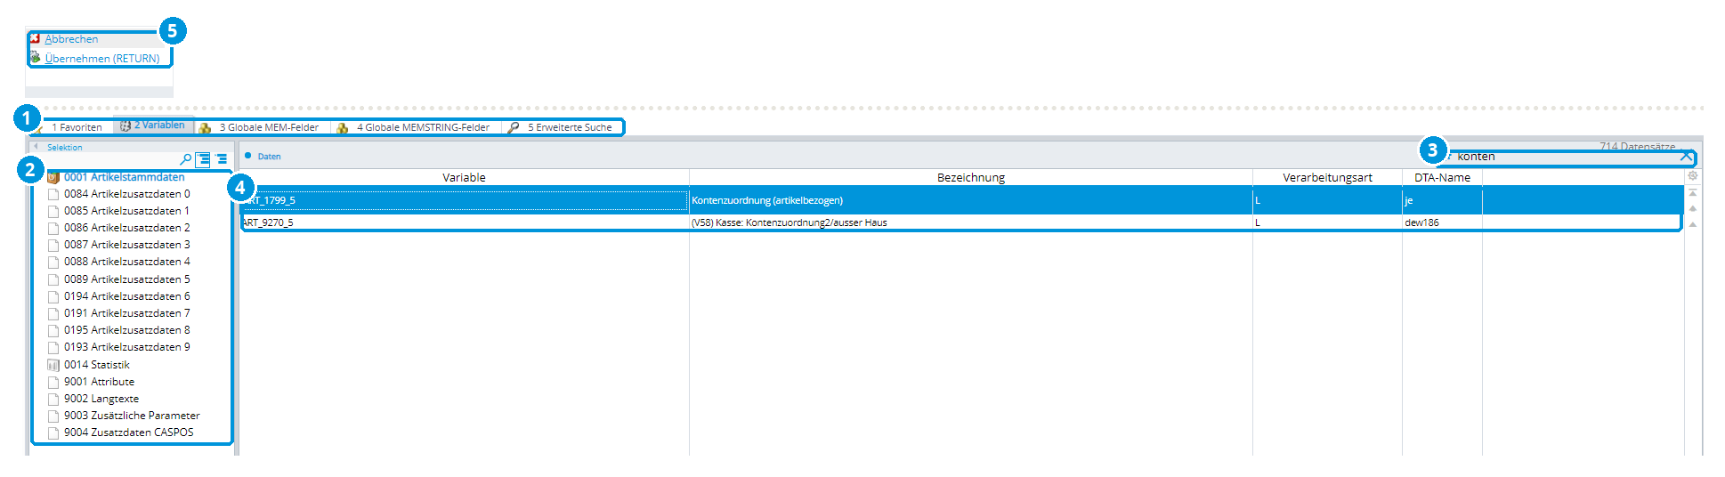This screenshot has height=477, width=1725.
Task: Click document icon of 9001 Attribute
Action: click(53, 382)
